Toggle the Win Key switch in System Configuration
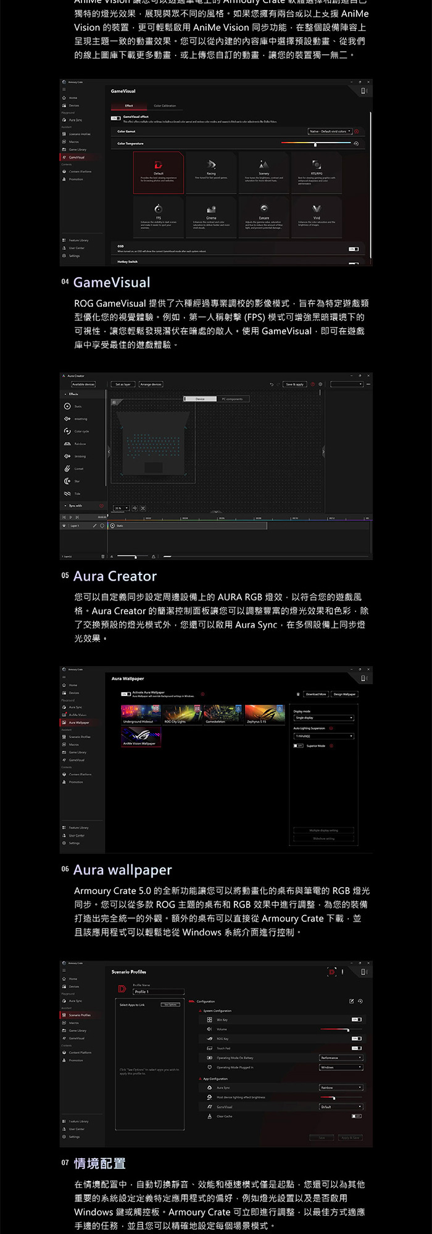 (x=357, y=1019)
